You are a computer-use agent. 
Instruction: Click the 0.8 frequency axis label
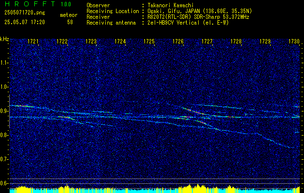point(4,135)
